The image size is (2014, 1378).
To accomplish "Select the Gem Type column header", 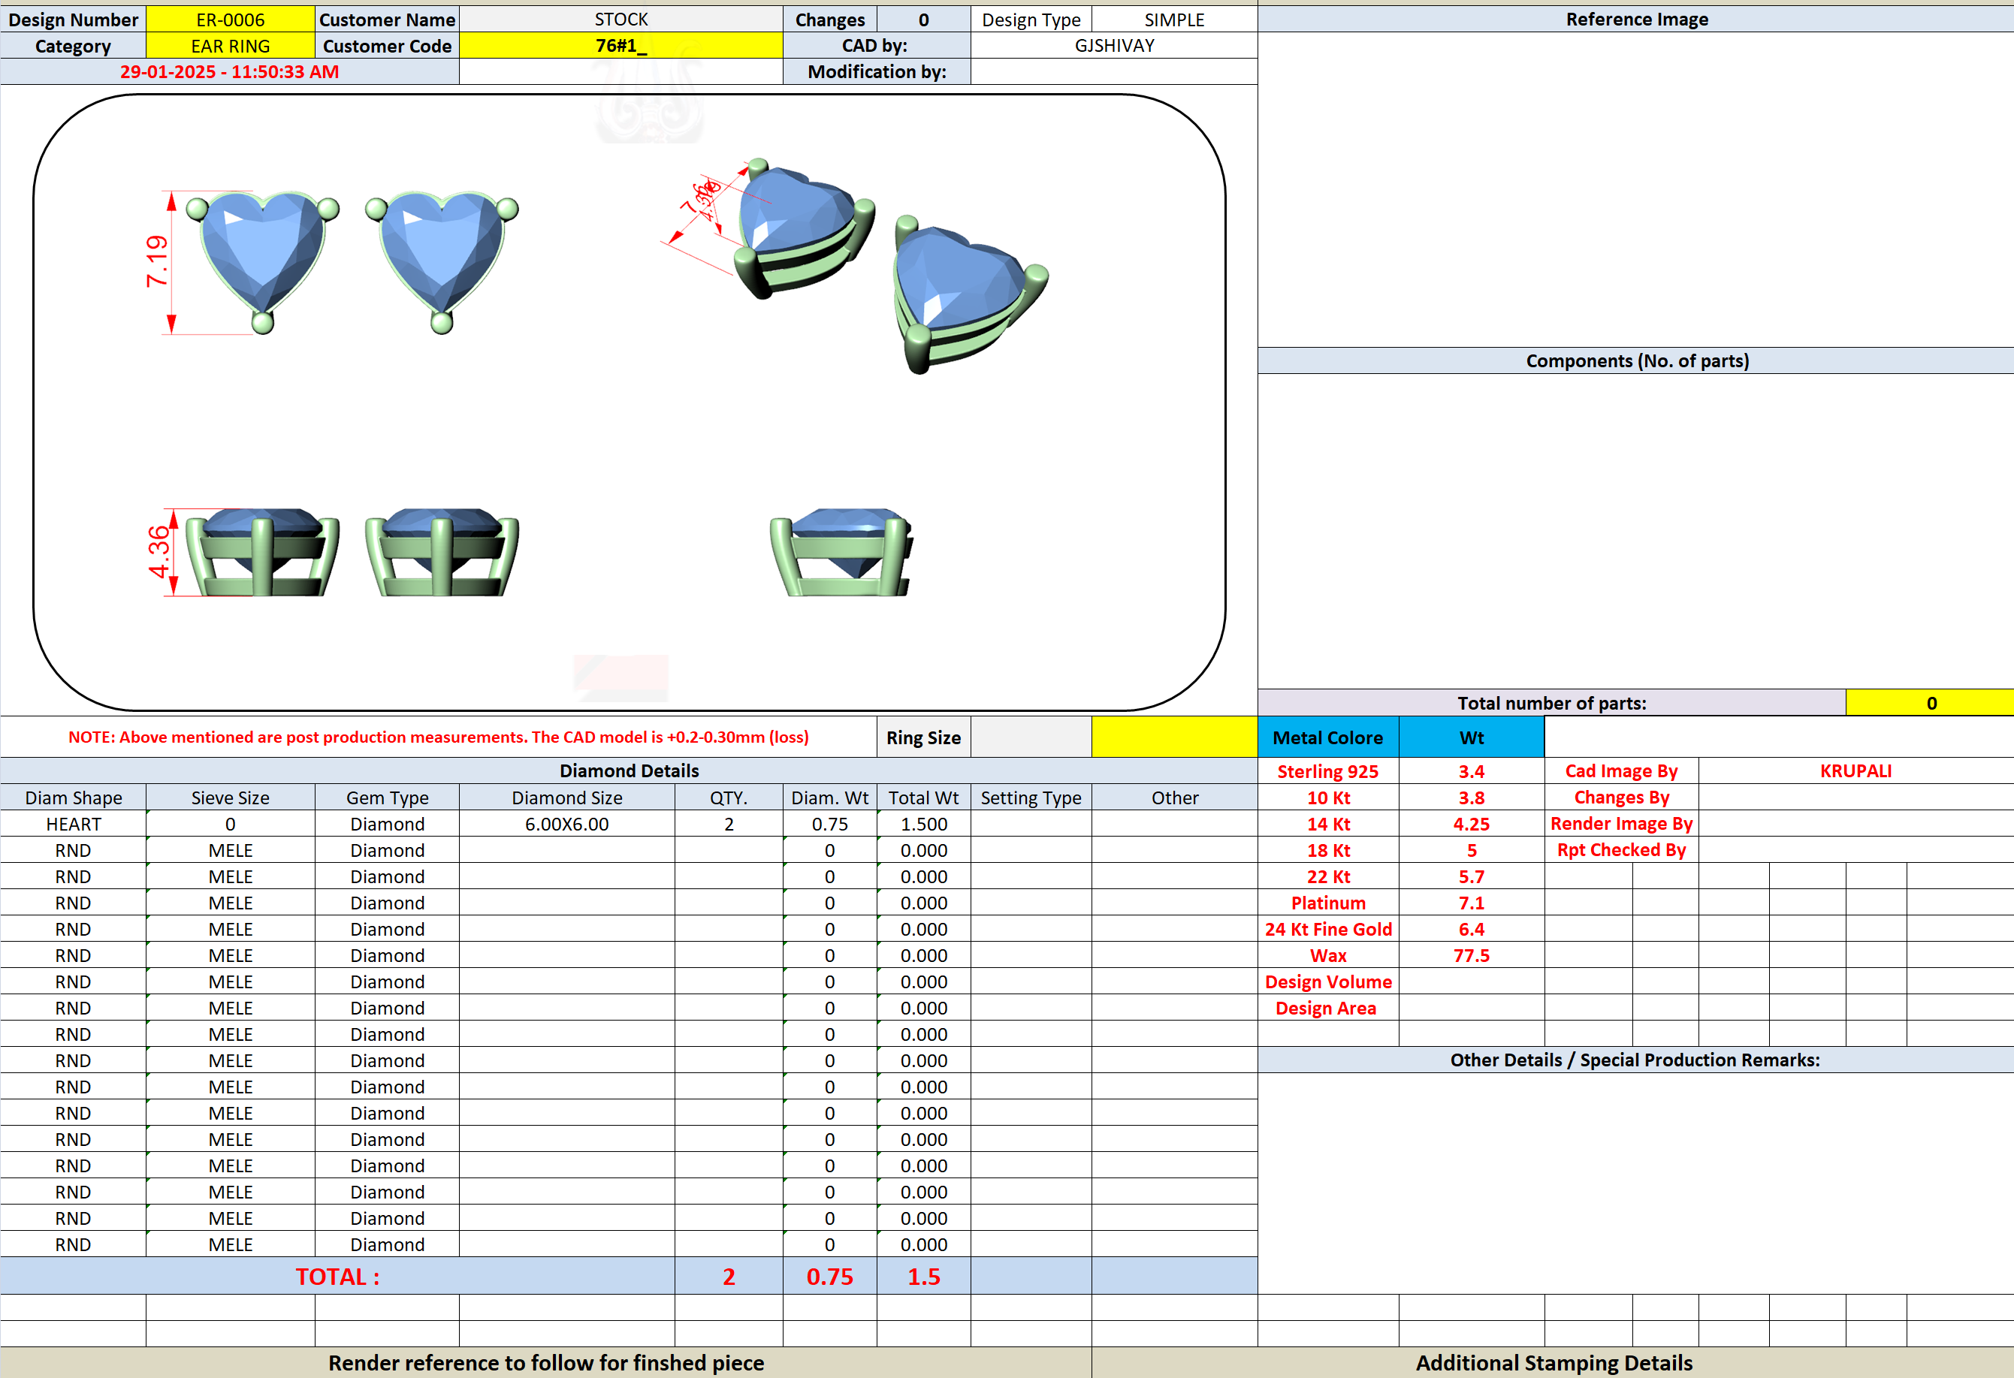I will pos(388,798).
